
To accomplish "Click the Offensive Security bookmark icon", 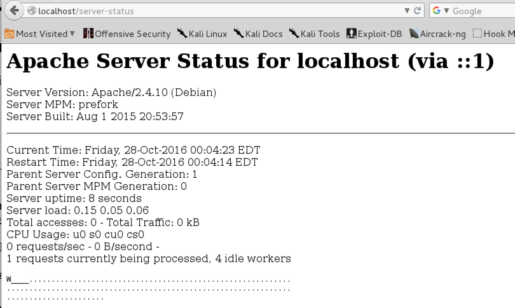I will coord(88,34).
